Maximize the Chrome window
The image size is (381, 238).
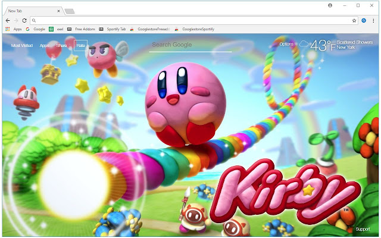coord(358,5)
